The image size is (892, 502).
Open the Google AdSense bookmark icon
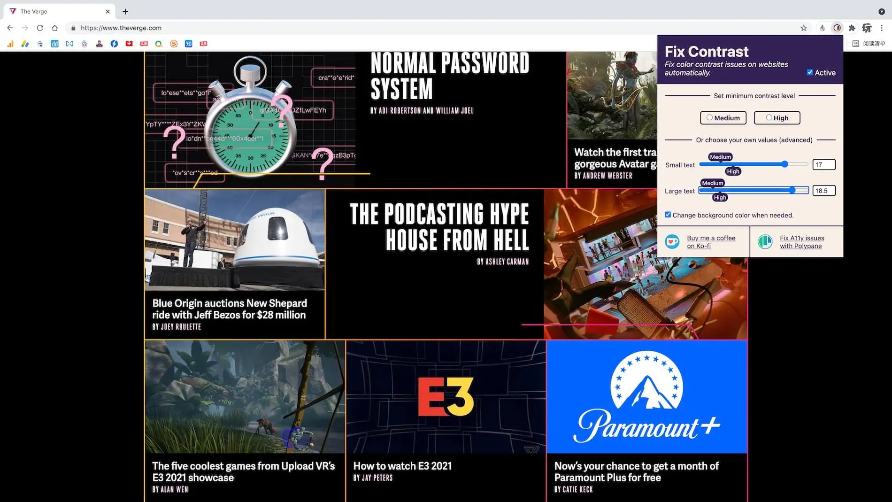click(25, 44)
